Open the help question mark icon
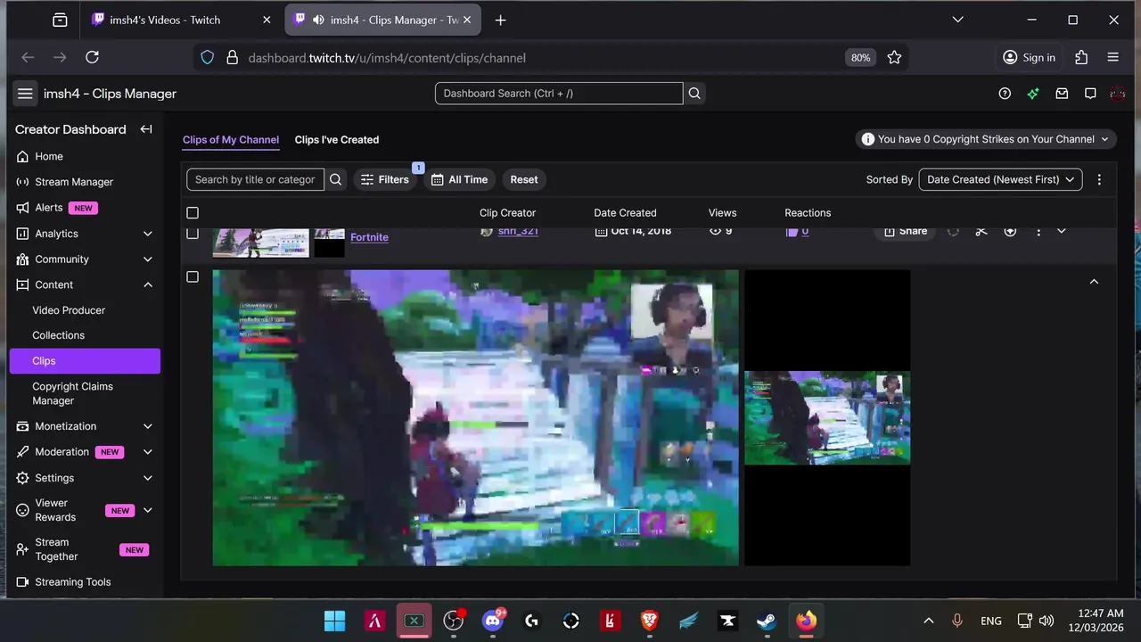Viewport: 1141px width, 642px height. pos(1005,94)
